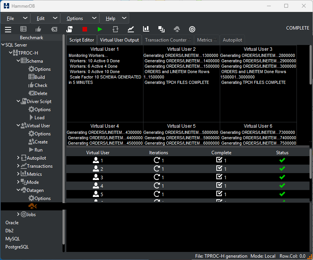Screen dimensions: 313x260
Task: Select Check under Schema
Action: coord(38,85)
